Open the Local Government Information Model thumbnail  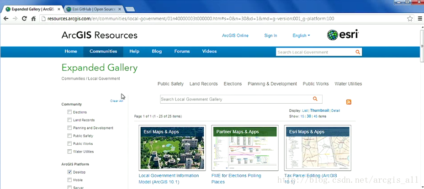tap(172, 148)
